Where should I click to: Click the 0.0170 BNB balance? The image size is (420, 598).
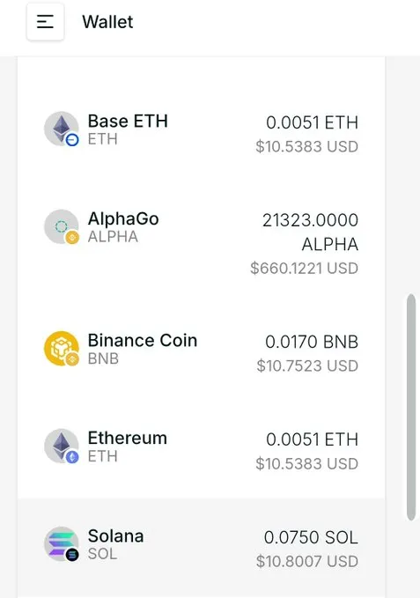tap(312, 342)
